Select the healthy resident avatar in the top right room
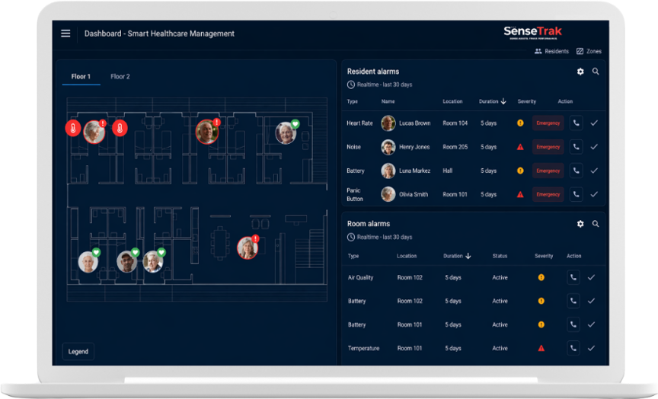The image size is (658, 399). point(286,133)
